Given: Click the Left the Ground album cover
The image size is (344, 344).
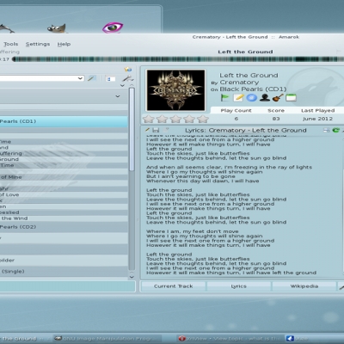Looking at the screenshot, I should click(x=175, y=90).
